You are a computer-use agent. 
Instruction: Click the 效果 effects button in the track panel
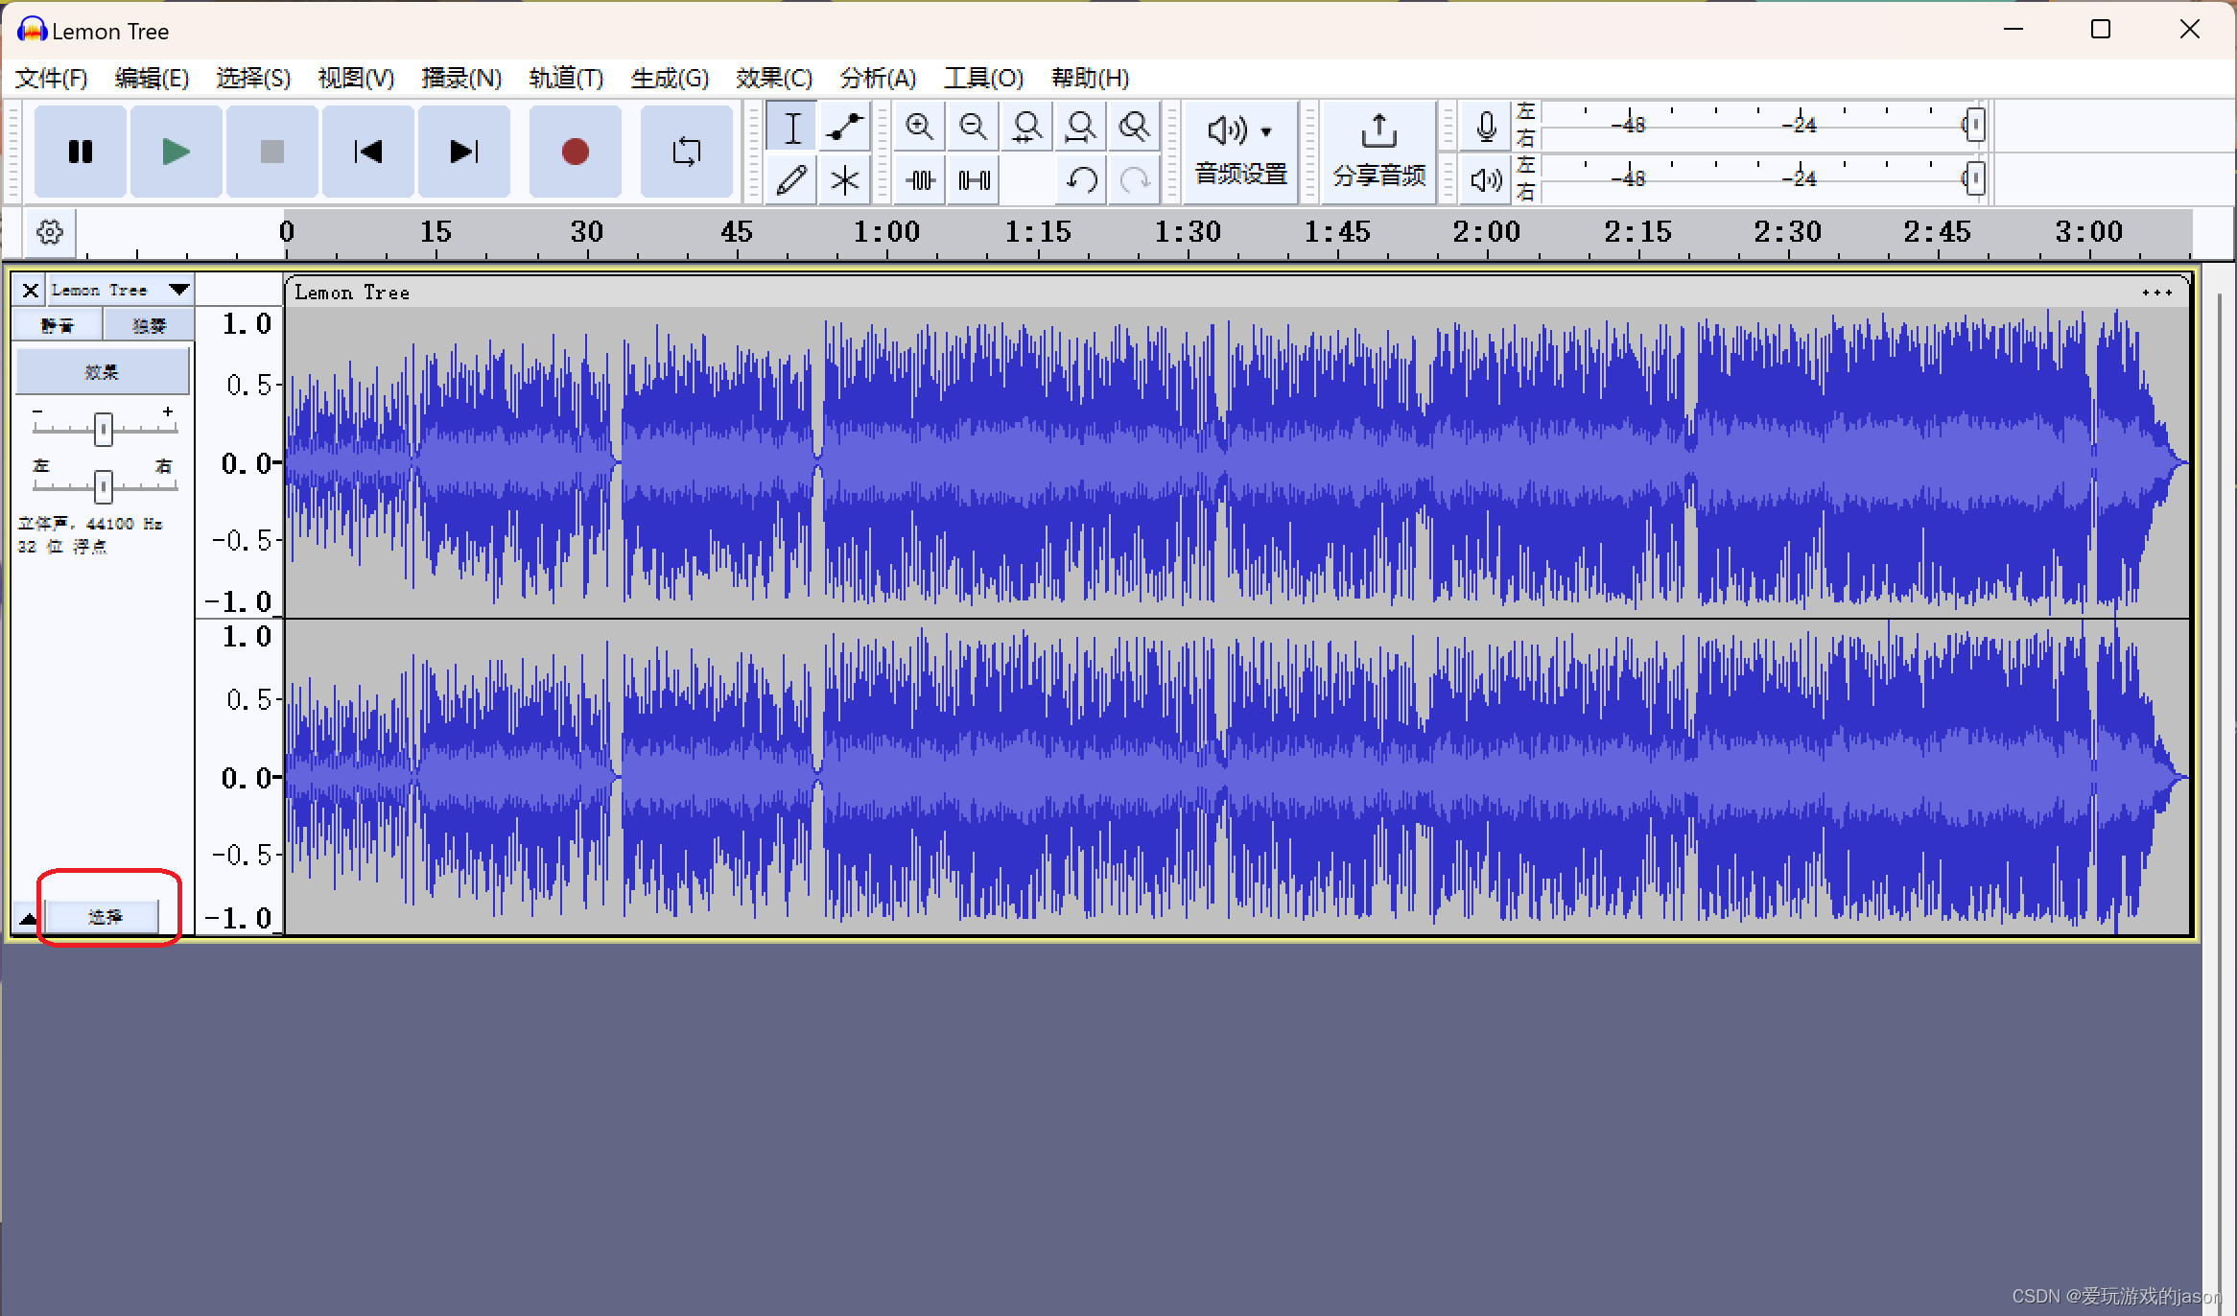click(x=103, y=372)
